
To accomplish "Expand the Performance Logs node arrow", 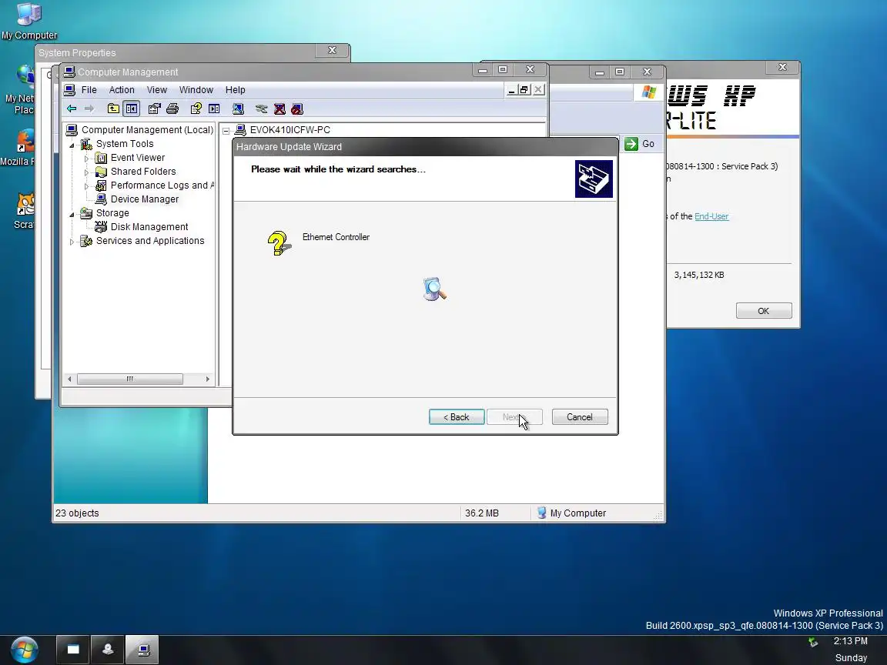I will tap(86, 186).
